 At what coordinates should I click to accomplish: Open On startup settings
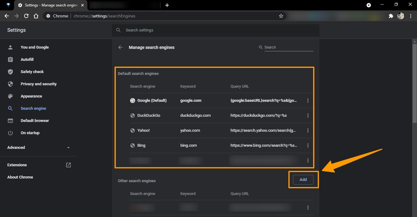tap(30, 133)
